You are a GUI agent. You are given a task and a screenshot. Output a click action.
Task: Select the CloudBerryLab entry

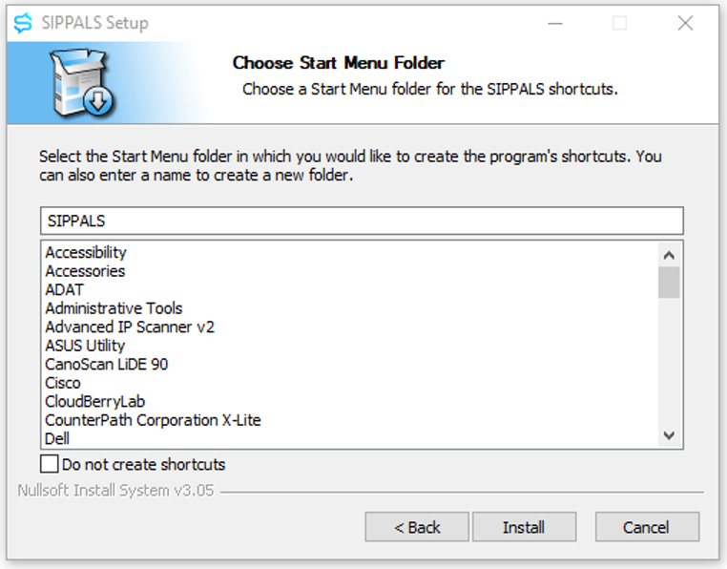(95, 402)
